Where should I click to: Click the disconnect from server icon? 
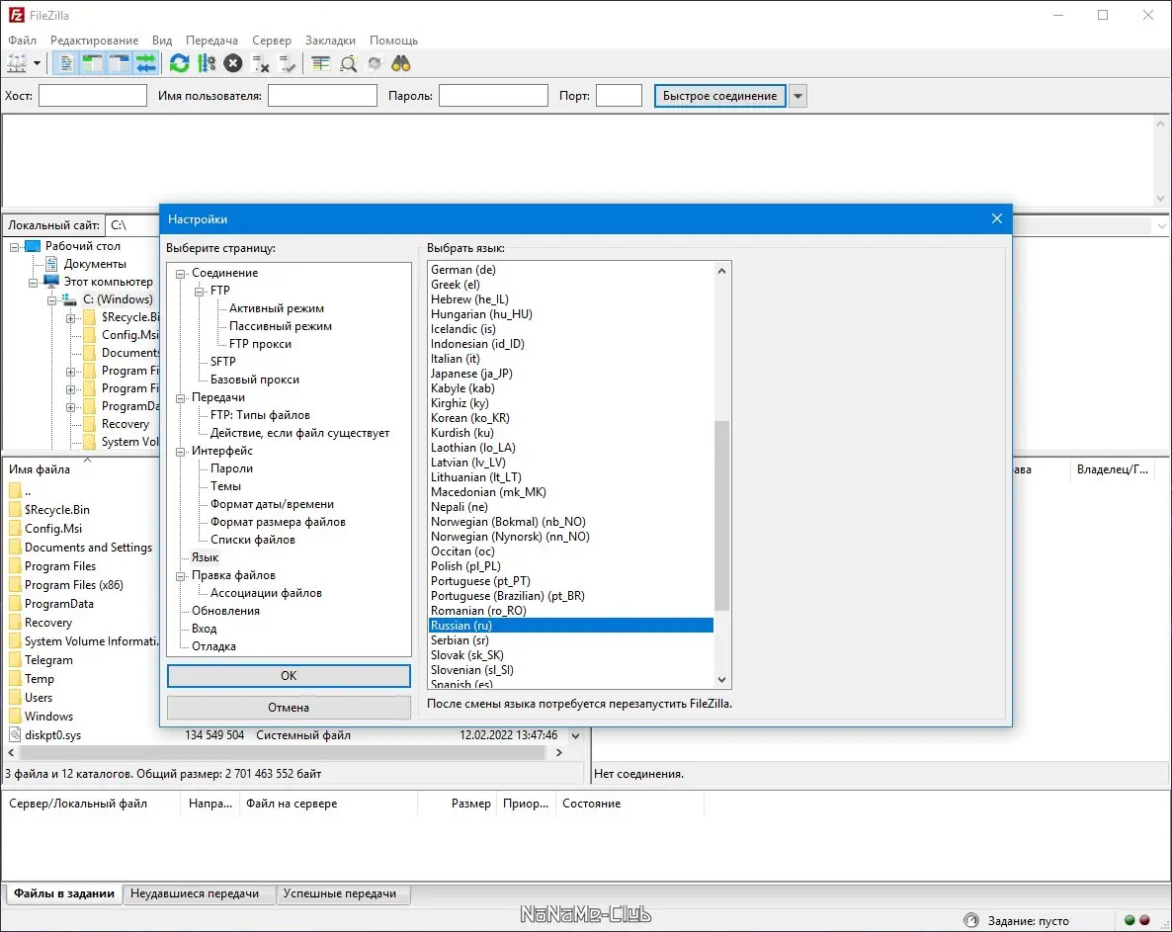[261, 64]
